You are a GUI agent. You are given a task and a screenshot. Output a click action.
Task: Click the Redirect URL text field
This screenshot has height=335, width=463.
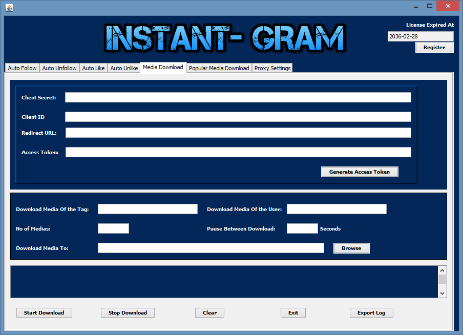pos(238,133)
